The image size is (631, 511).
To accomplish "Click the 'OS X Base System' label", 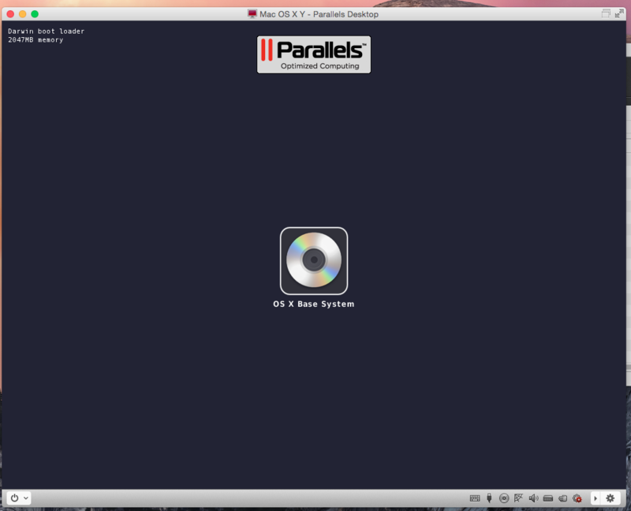I will 314,304.
